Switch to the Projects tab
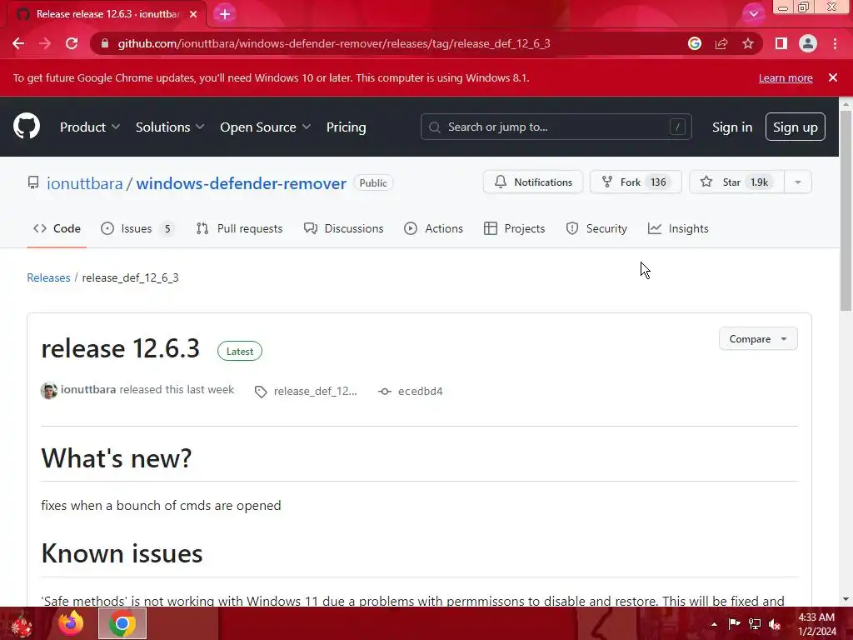Screen dimensions: 853x640 point(514,228)
